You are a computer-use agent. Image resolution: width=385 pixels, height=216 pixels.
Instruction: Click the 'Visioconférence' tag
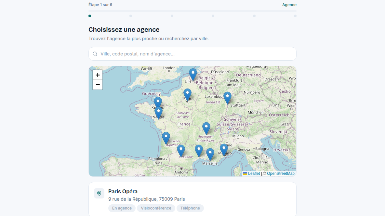point(156,208)
